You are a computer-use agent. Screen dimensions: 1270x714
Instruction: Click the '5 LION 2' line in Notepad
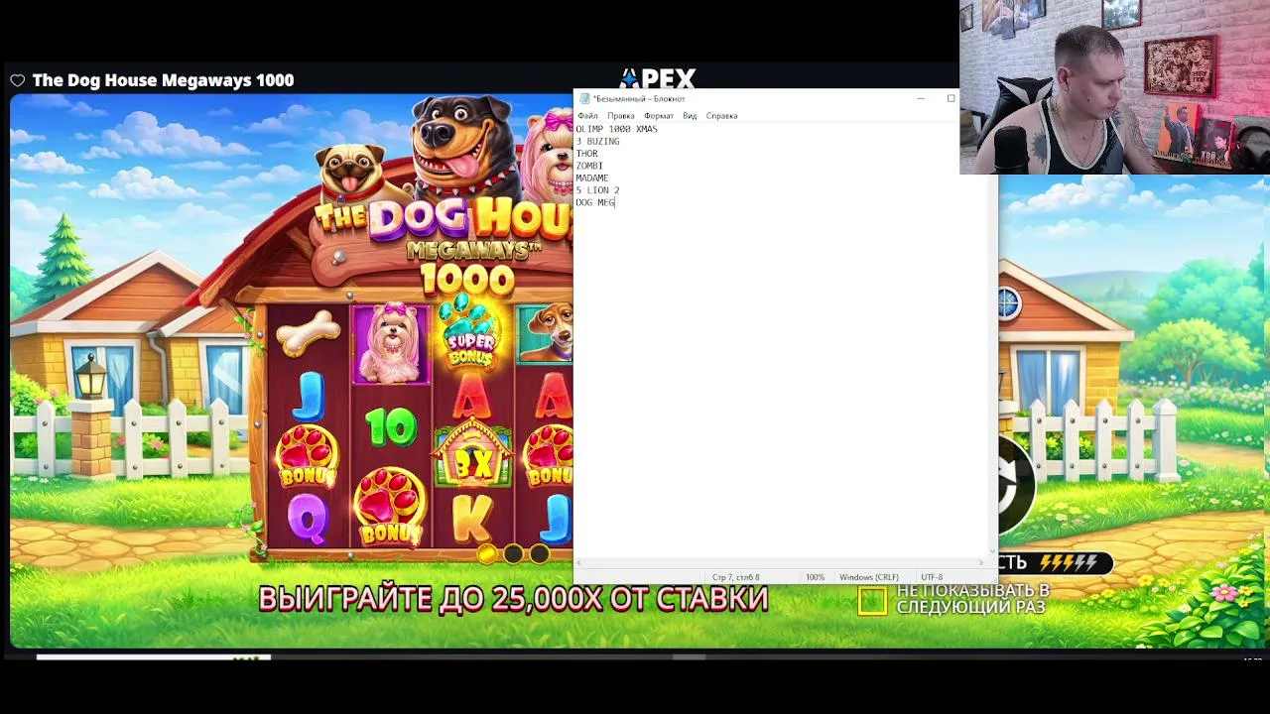pos(597,190)
